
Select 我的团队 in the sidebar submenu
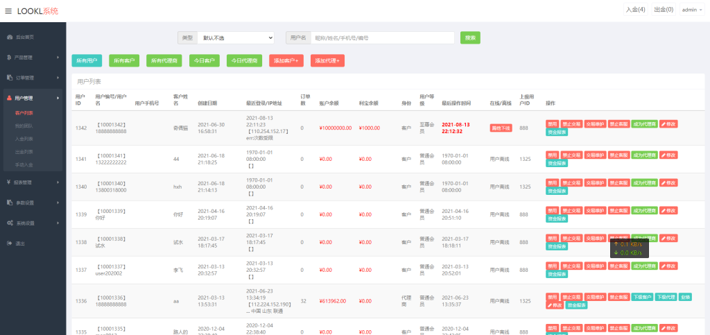24,126
